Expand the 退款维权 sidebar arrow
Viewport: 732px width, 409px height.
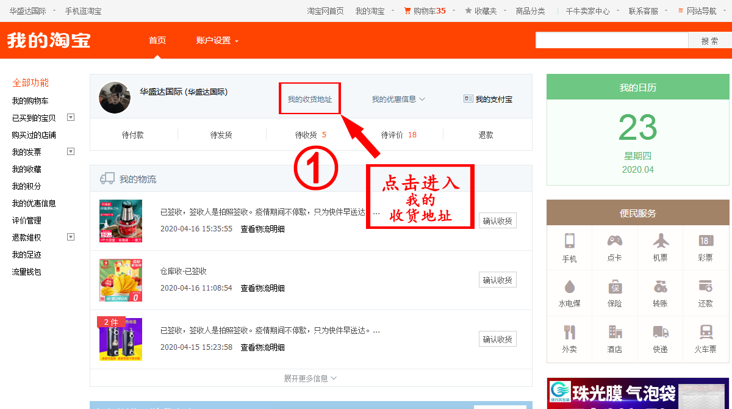71,237
